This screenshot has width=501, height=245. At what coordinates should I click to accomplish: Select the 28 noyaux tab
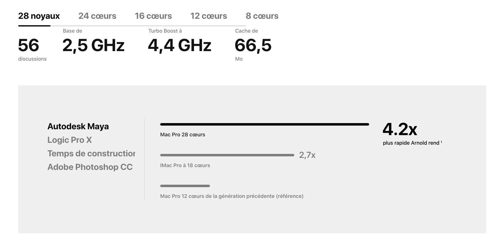(39, 16)
